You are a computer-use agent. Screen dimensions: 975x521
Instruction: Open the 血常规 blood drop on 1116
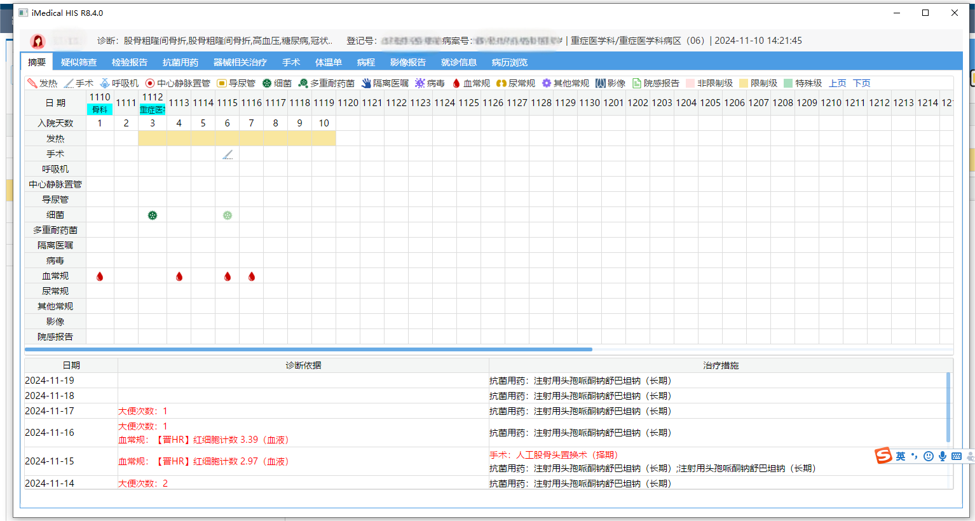252,276
